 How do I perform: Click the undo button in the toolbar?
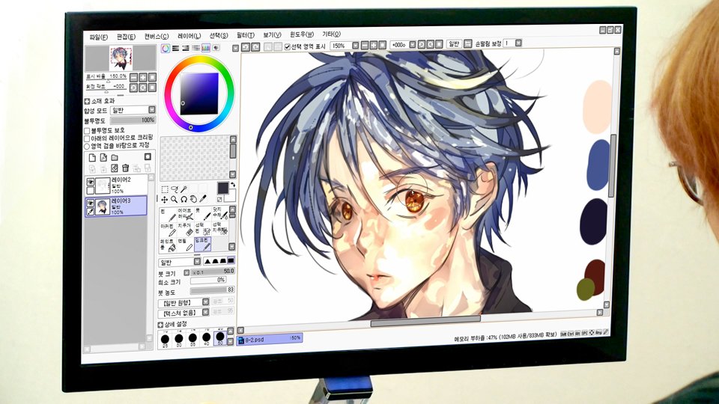pos(244,46)
